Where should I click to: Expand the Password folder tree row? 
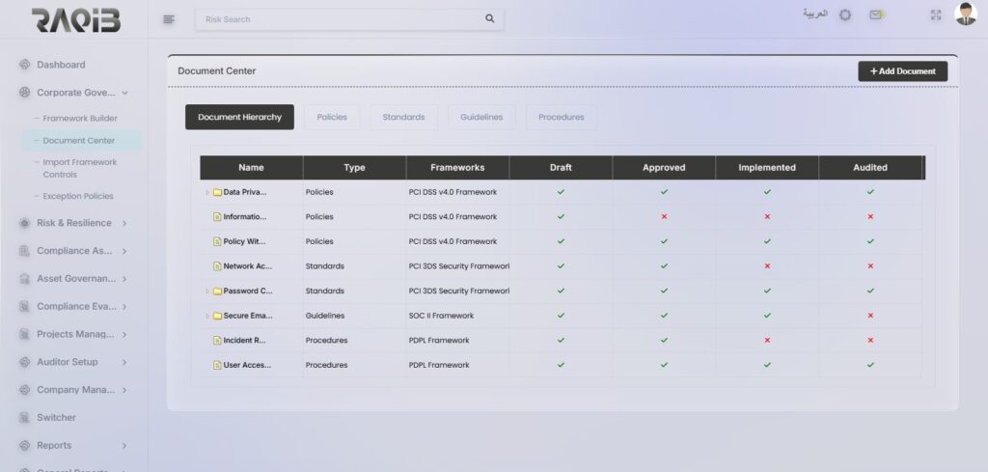pyautogui.click(x=207, y=291)
